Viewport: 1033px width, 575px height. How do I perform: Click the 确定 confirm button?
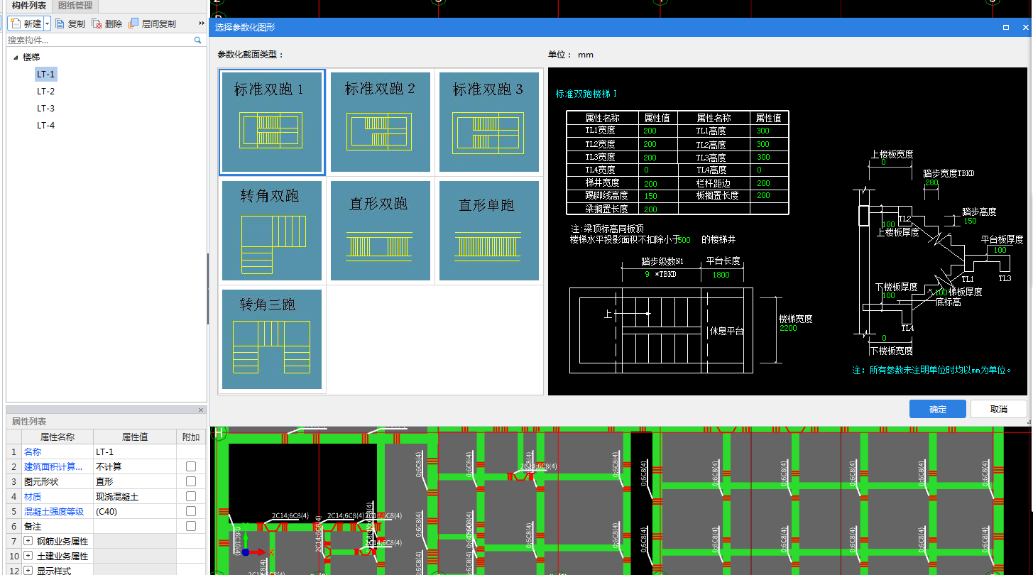(938, 409)
